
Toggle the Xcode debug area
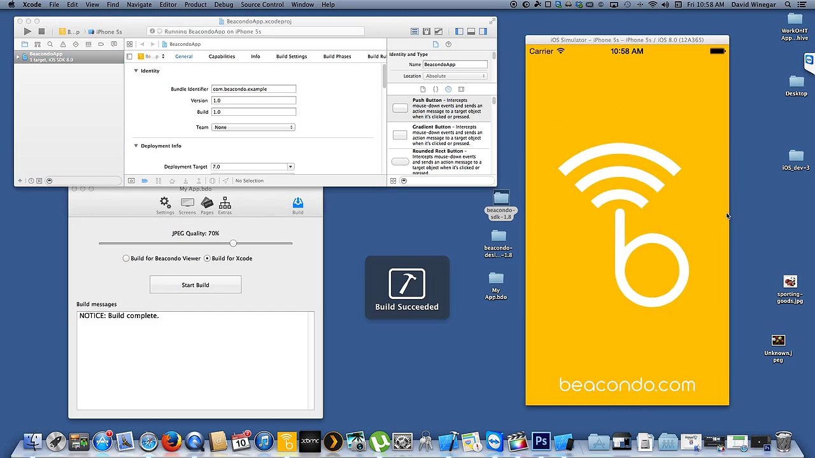coord(471,31)
